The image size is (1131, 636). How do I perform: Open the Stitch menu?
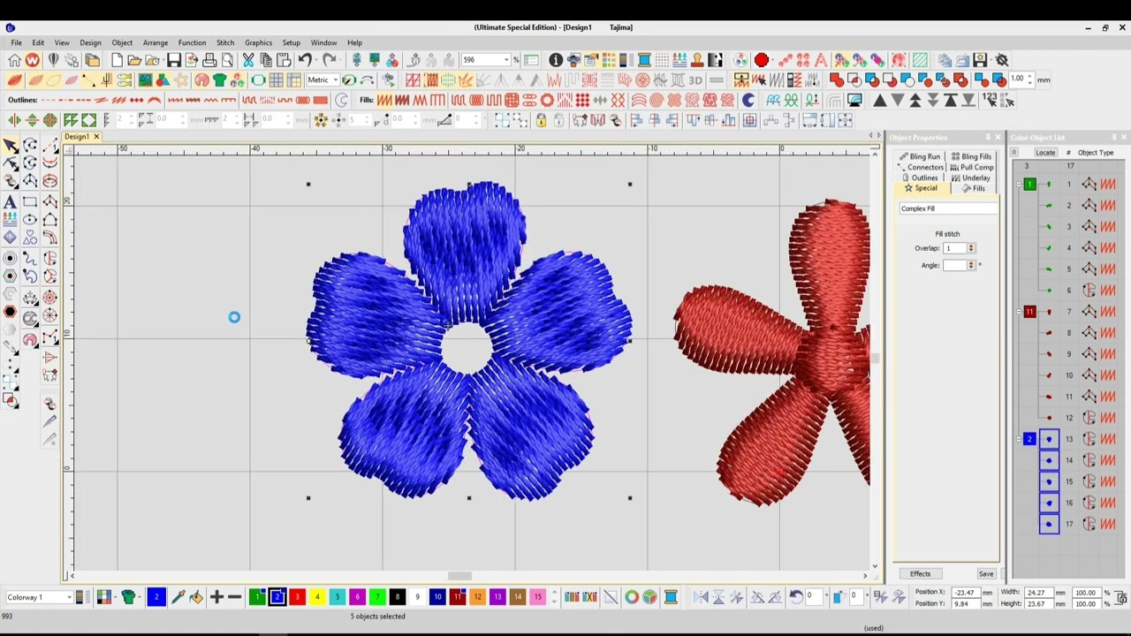tap(225, 42)
